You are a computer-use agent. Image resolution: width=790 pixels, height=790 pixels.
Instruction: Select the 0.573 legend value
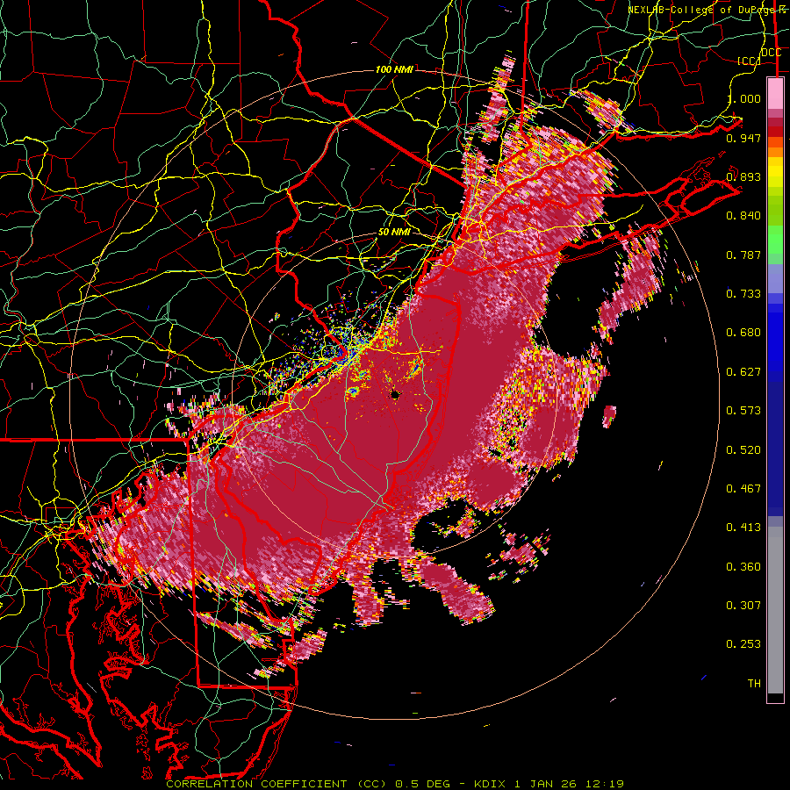click(743, 411)
